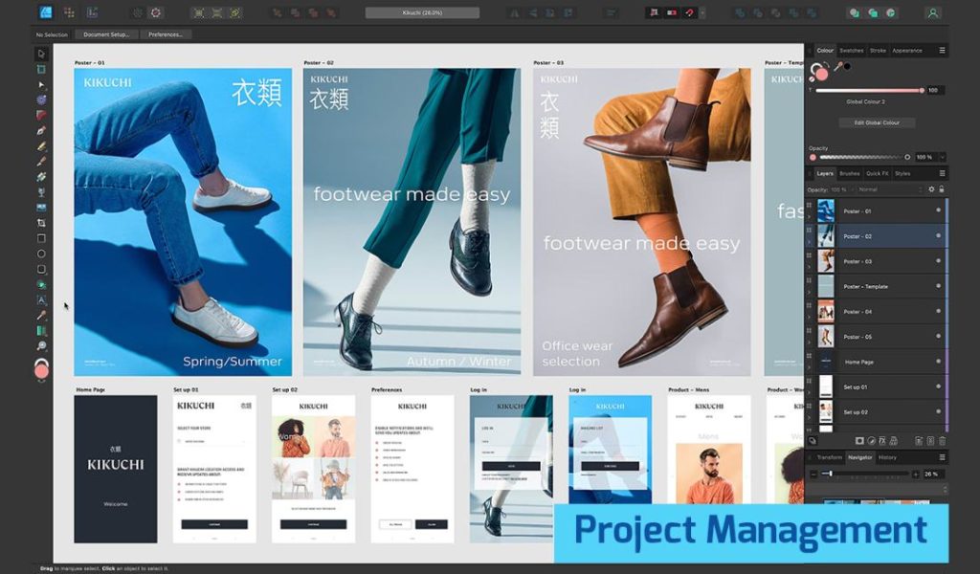Open layer effects FX icon
980x574 pixels.
(x=882, y=441)
